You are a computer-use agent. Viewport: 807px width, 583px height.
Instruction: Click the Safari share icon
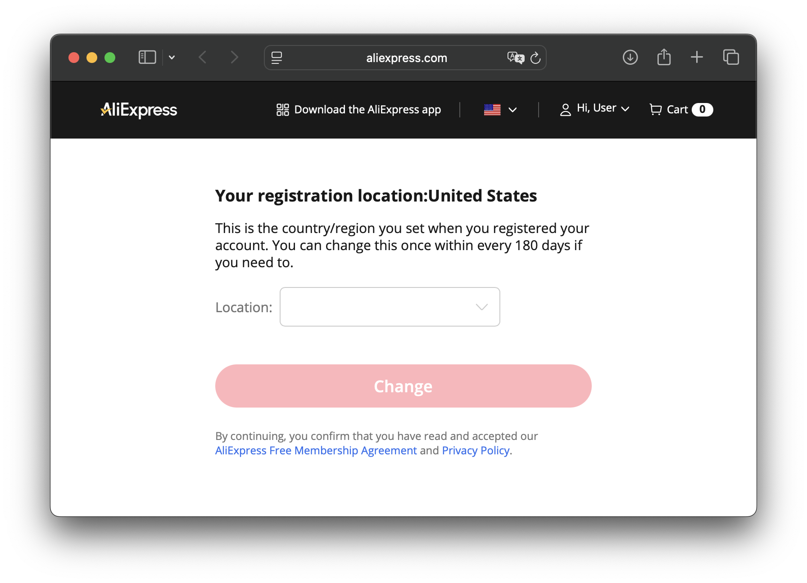(x=664, y=57)
